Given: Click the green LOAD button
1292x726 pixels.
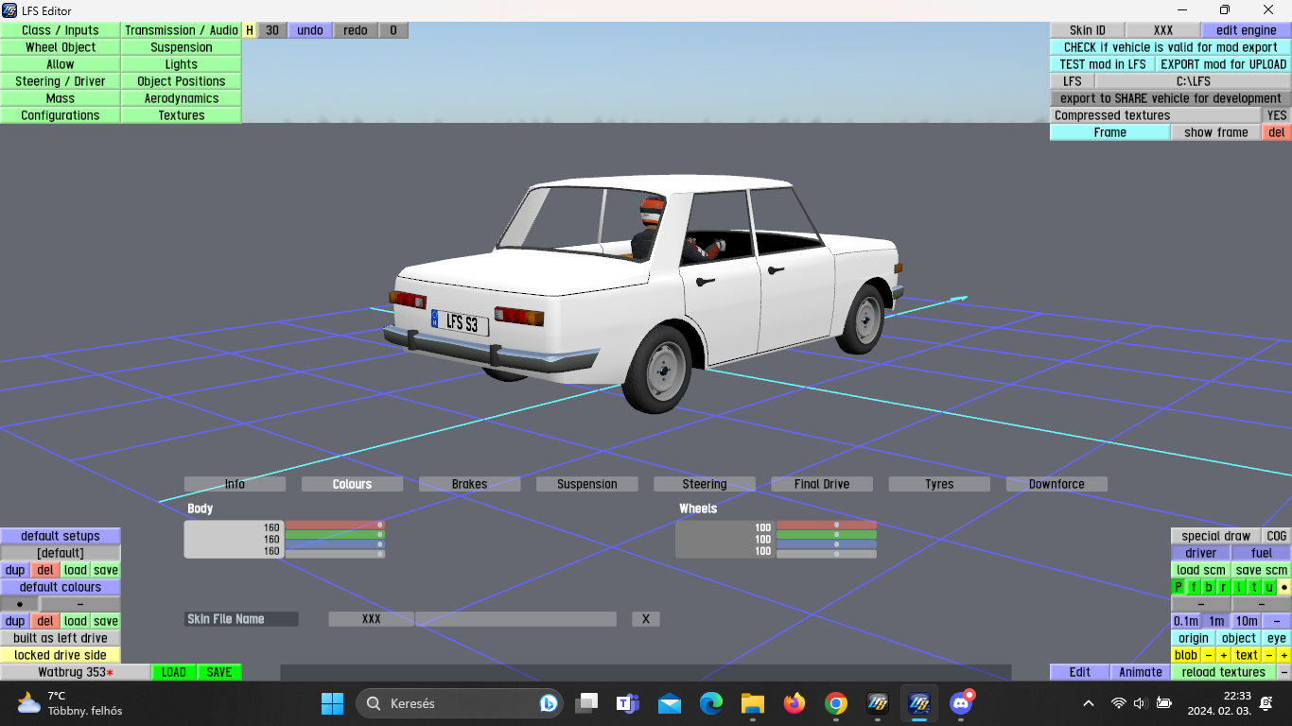Looking at the screenshot, I should point(174,672).
